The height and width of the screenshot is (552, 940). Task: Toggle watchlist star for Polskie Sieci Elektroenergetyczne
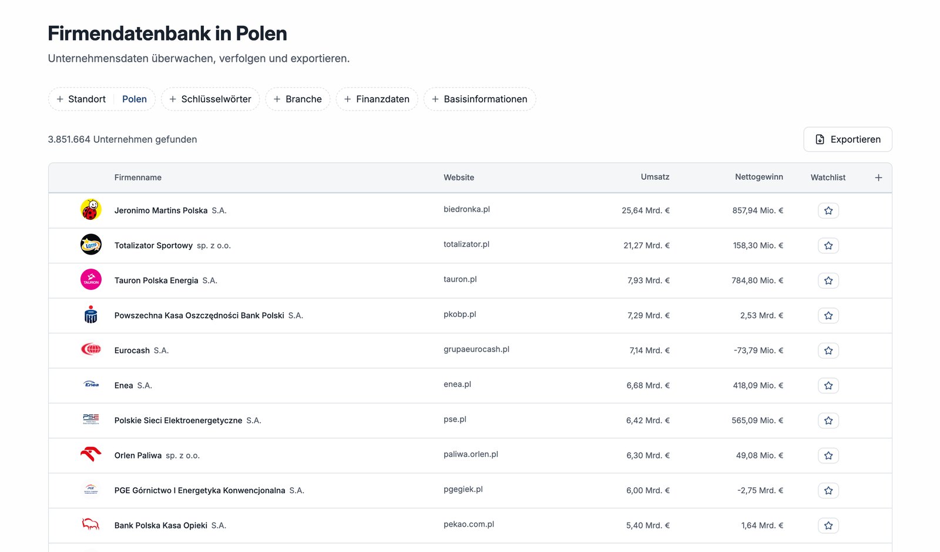828,420
